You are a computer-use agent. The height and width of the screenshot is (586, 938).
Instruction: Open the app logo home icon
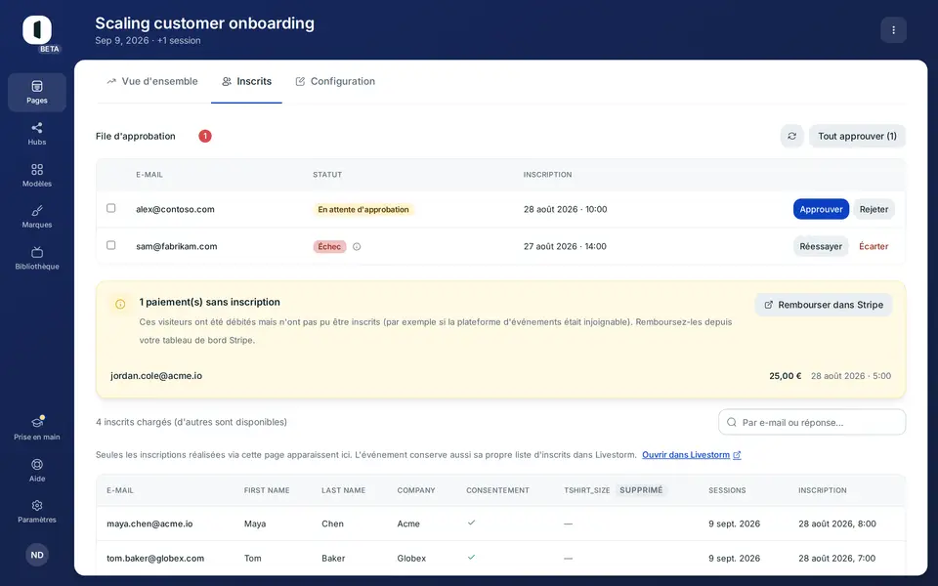point(37,30)
